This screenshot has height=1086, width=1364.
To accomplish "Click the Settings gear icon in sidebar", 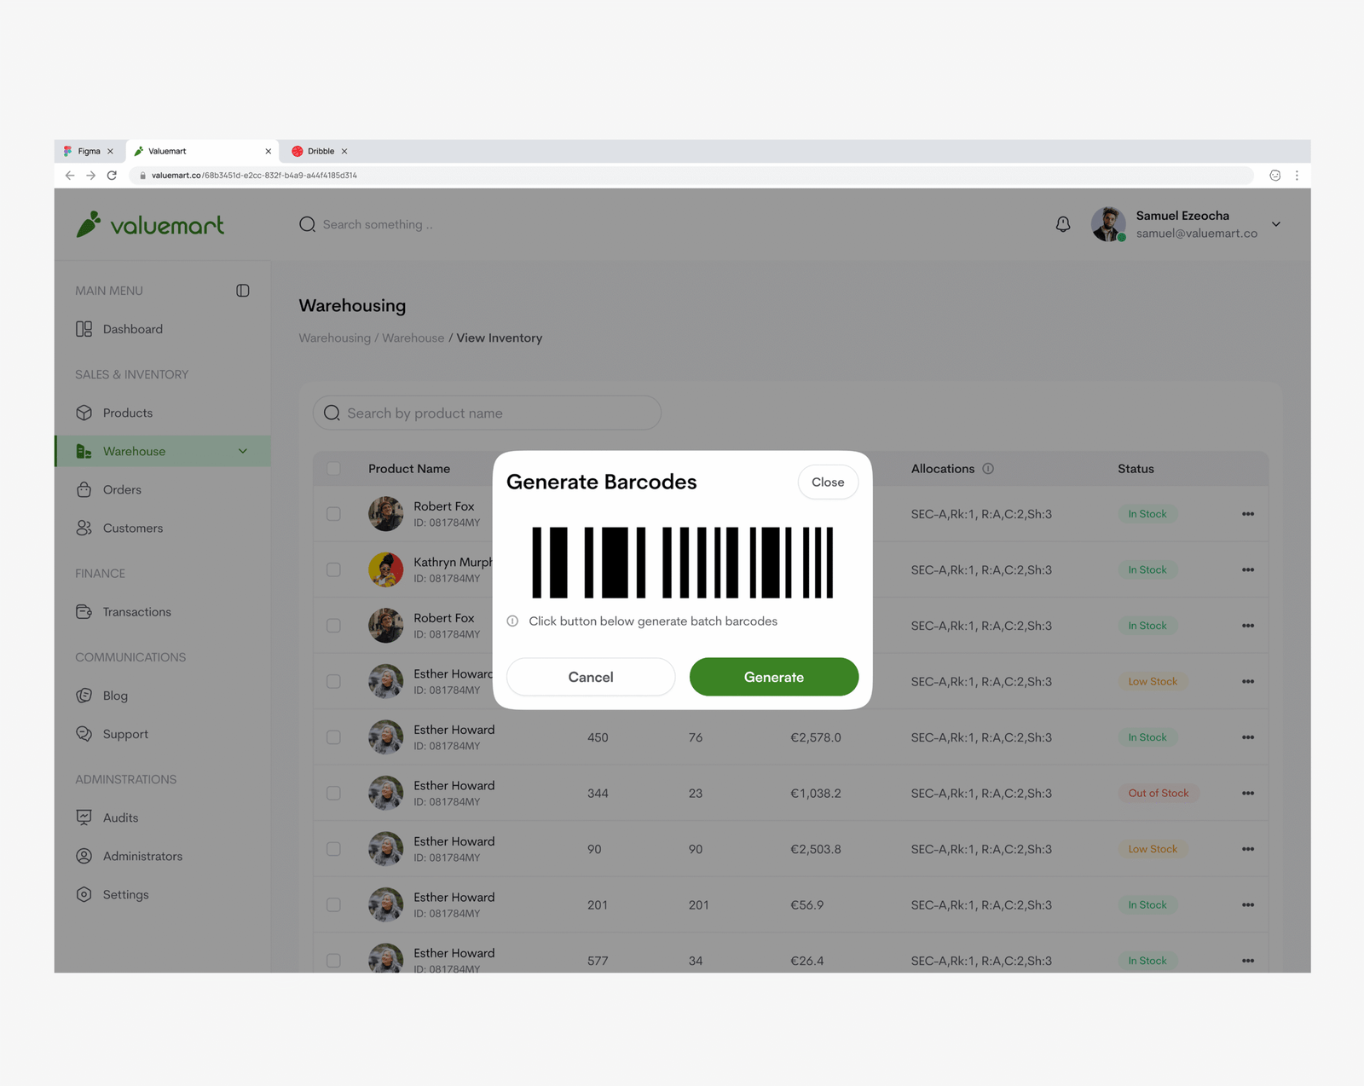I will (x=84, y=894).
